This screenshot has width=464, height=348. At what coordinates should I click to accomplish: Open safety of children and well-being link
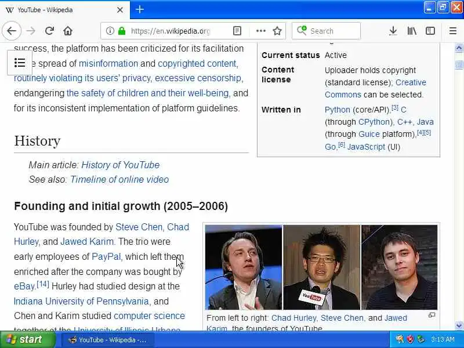[x=148, y=93]
